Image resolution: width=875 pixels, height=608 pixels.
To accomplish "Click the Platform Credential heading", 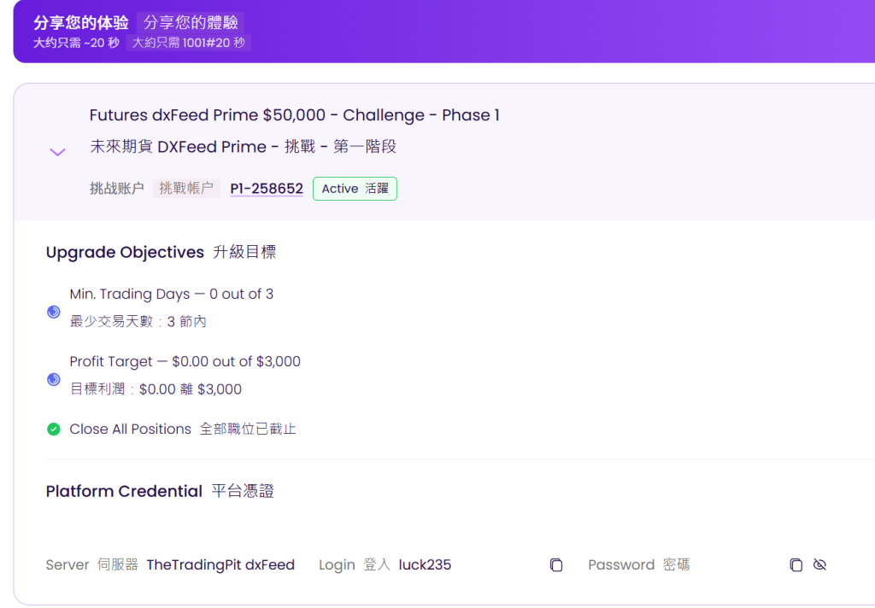I will tap(124, 491).
